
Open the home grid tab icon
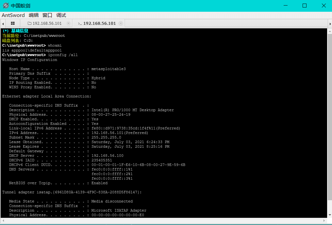pos(13,23)
